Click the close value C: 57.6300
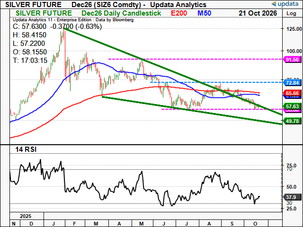The image size is (303, 227). [x=29, y=26]
